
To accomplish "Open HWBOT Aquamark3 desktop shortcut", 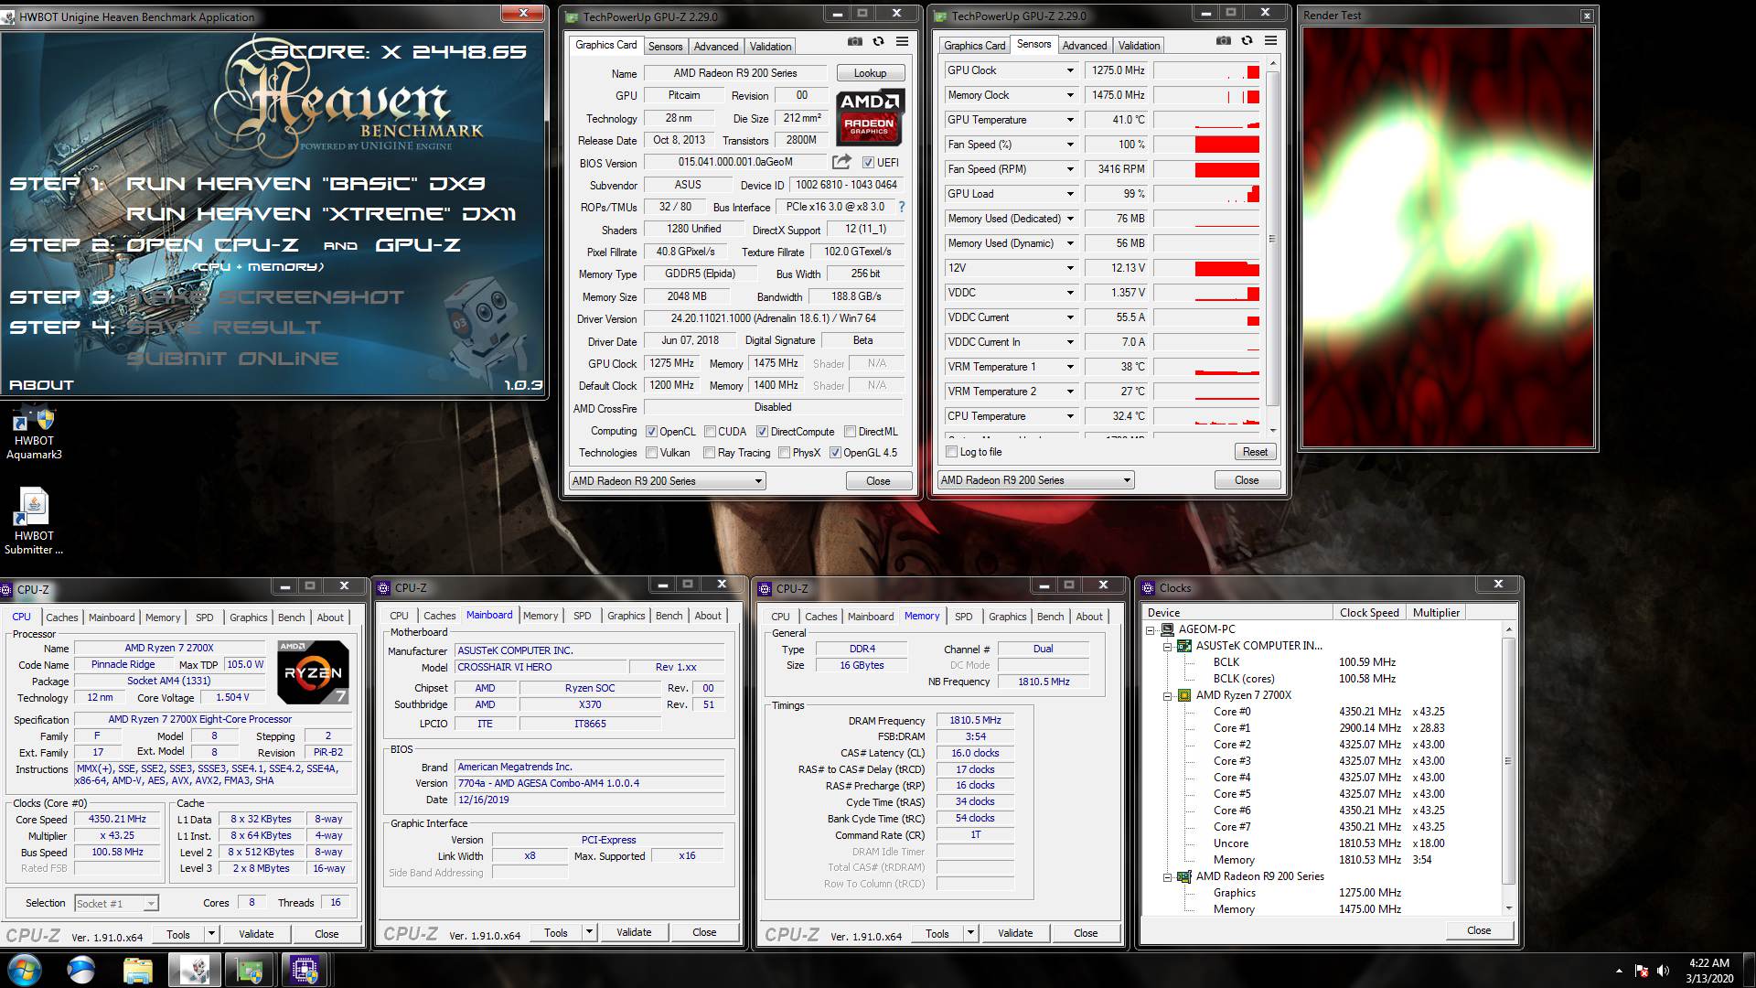I will coord(34,434).
